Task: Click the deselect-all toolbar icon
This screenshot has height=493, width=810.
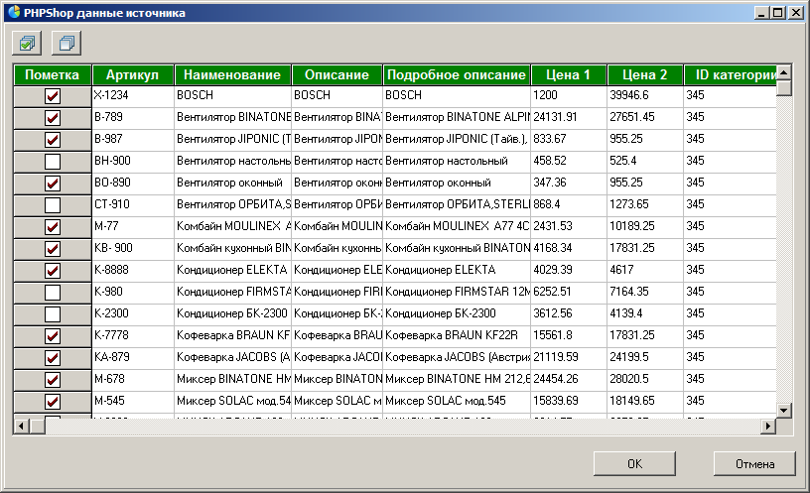Action: 67,43
